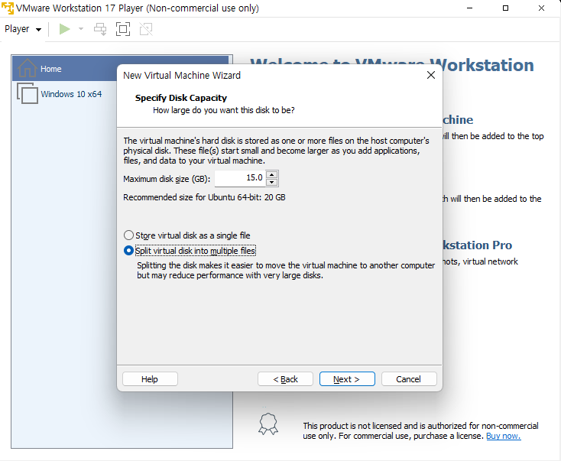Maximize the VMware Player window
The width and height of the screenshot is (561, 461).
click(x=505, y=8)
